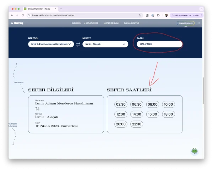Select the 02:30 departure time
Image resolution: width=213 pixels, height=170 pixels.
pyautogui.click(x=121, y=105)
